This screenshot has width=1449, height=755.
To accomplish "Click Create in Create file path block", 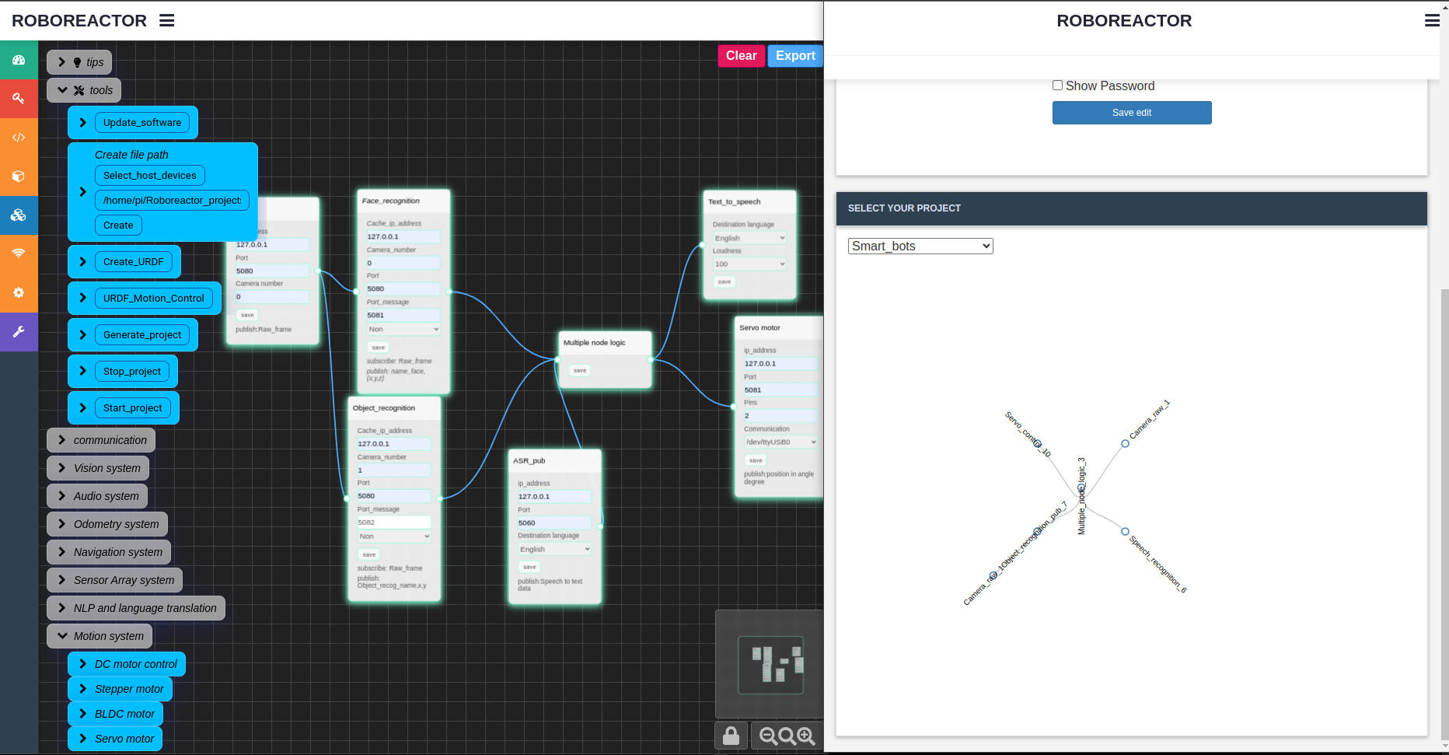I will pyautogui.click(x=118, y=225).
